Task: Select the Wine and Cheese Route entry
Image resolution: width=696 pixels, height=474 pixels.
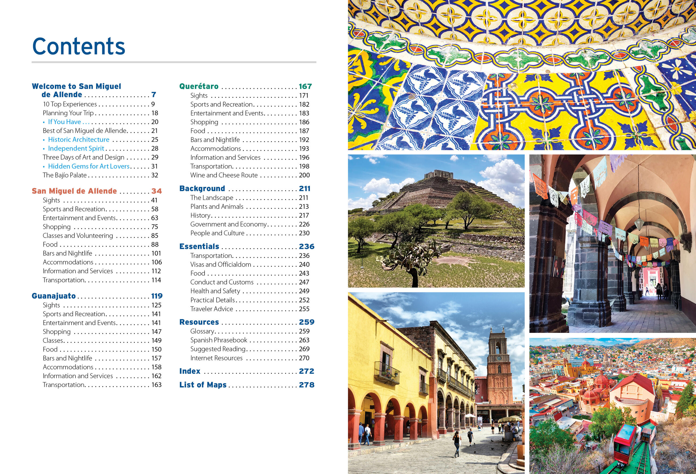Action: tap(224, 175)
